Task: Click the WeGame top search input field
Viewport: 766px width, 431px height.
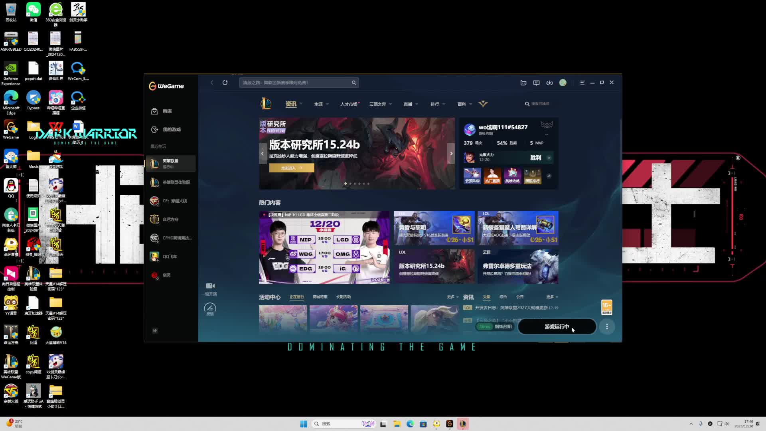Action: tap(295, 83)
